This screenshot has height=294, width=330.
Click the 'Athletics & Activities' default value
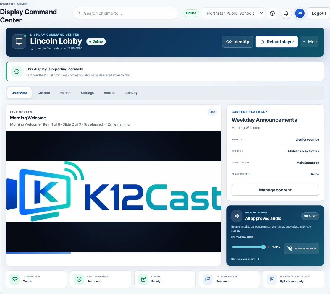coord(303,151)
